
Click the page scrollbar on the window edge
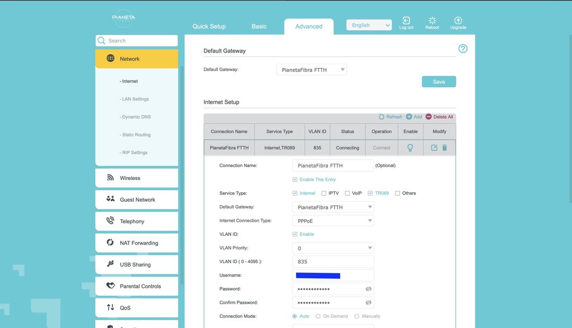pos(570,118)
